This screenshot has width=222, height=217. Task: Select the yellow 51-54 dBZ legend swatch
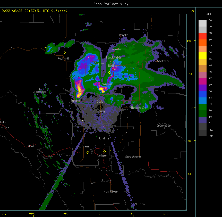(x=202, y=55)
